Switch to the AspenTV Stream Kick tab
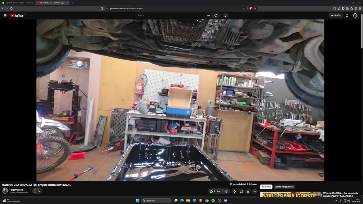Screen dimensions: 363x204 click(18, 3)
